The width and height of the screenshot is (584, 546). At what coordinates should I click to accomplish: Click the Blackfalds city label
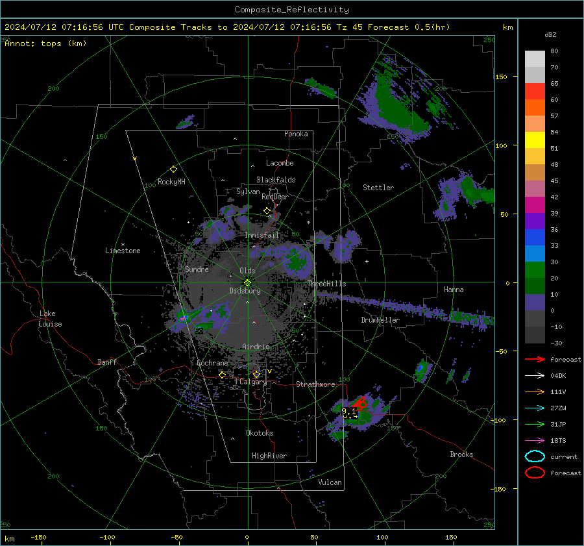click(x=276, y=180)
